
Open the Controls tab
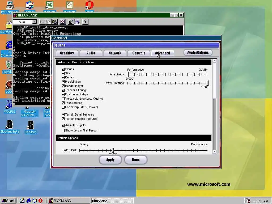(139, 53)
